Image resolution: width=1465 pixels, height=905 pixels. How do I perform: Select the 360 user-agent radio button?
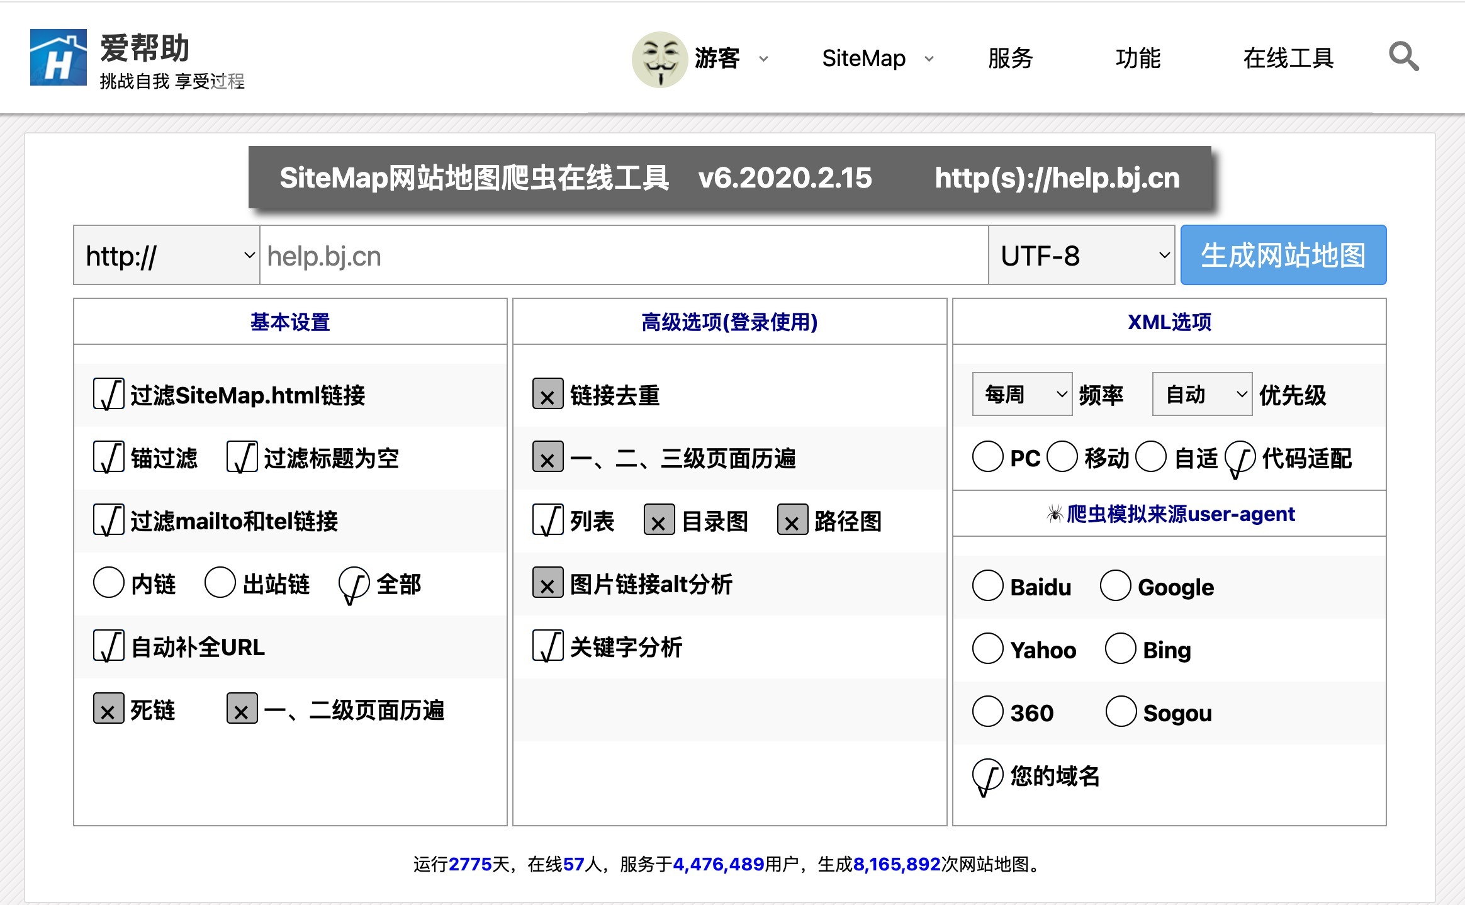987,711
